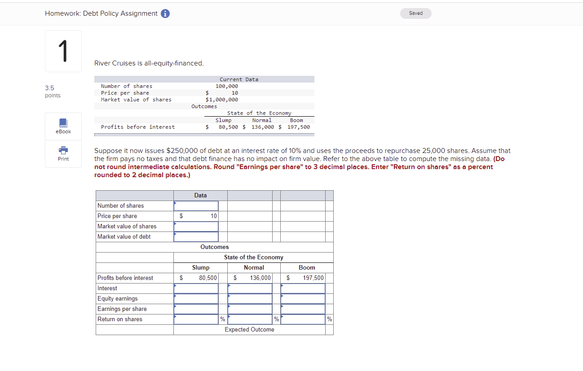The width and height of the screenshot is (583, 371).
Task: Click Return on shares percent field for Normal
Action: (x=250, y=319)
